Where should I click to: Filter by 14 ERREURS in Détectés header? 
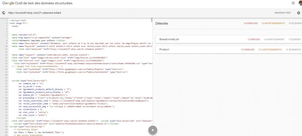(x=251, y=23)
